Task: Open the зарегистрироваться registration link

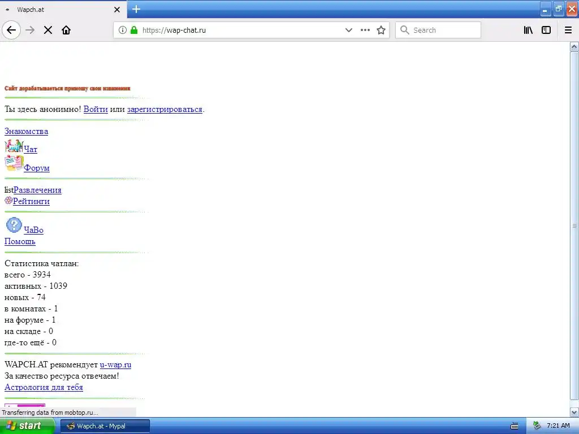Action: coord(165,109)
